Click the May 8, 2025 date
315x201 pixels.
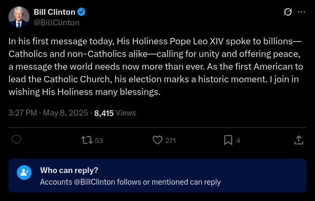(x=65, y=113)
